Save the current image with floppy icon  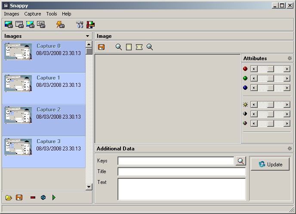pos(102,47)
